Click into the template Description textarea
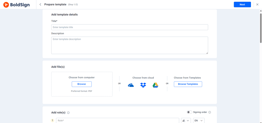The height and width of the screenshot is (123, 262). pos(129,45)
